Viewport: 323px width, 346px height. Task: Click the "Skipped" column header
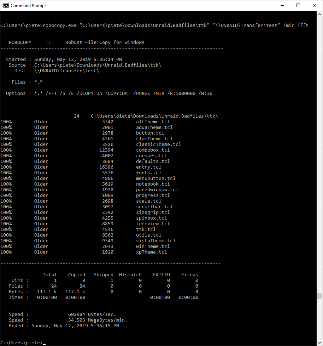click(104, 274)
